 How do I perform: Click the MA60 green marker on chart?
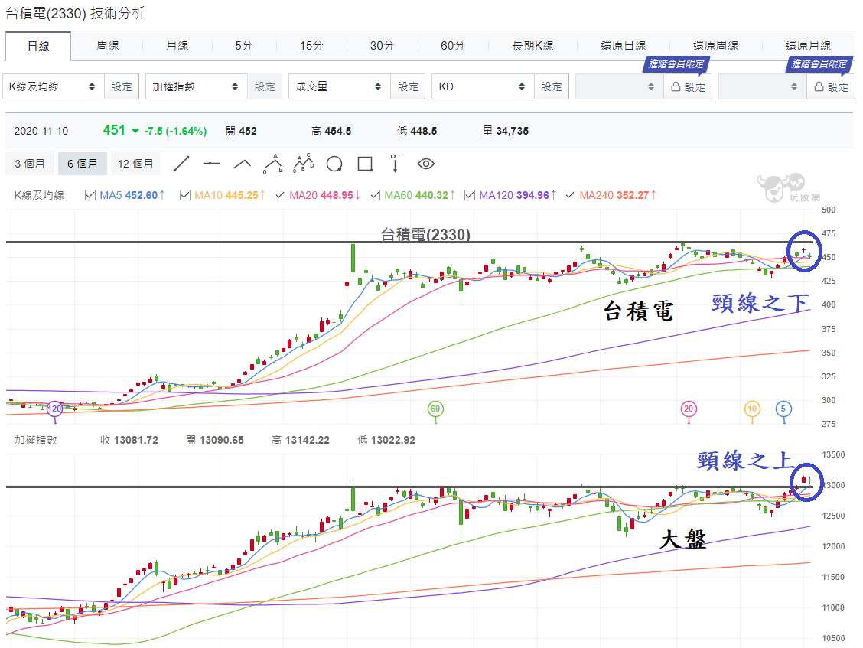pos(435,409)
